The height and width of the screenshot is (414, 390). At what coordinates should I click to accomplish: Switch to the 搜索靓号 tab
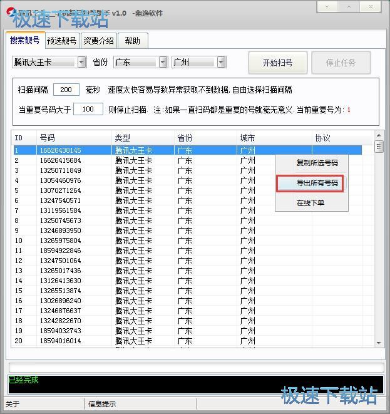(25, 40)
